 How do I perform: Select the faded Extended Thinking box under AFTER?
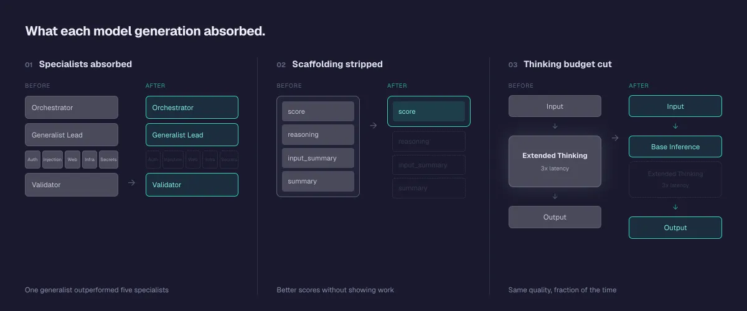[675, 180]
